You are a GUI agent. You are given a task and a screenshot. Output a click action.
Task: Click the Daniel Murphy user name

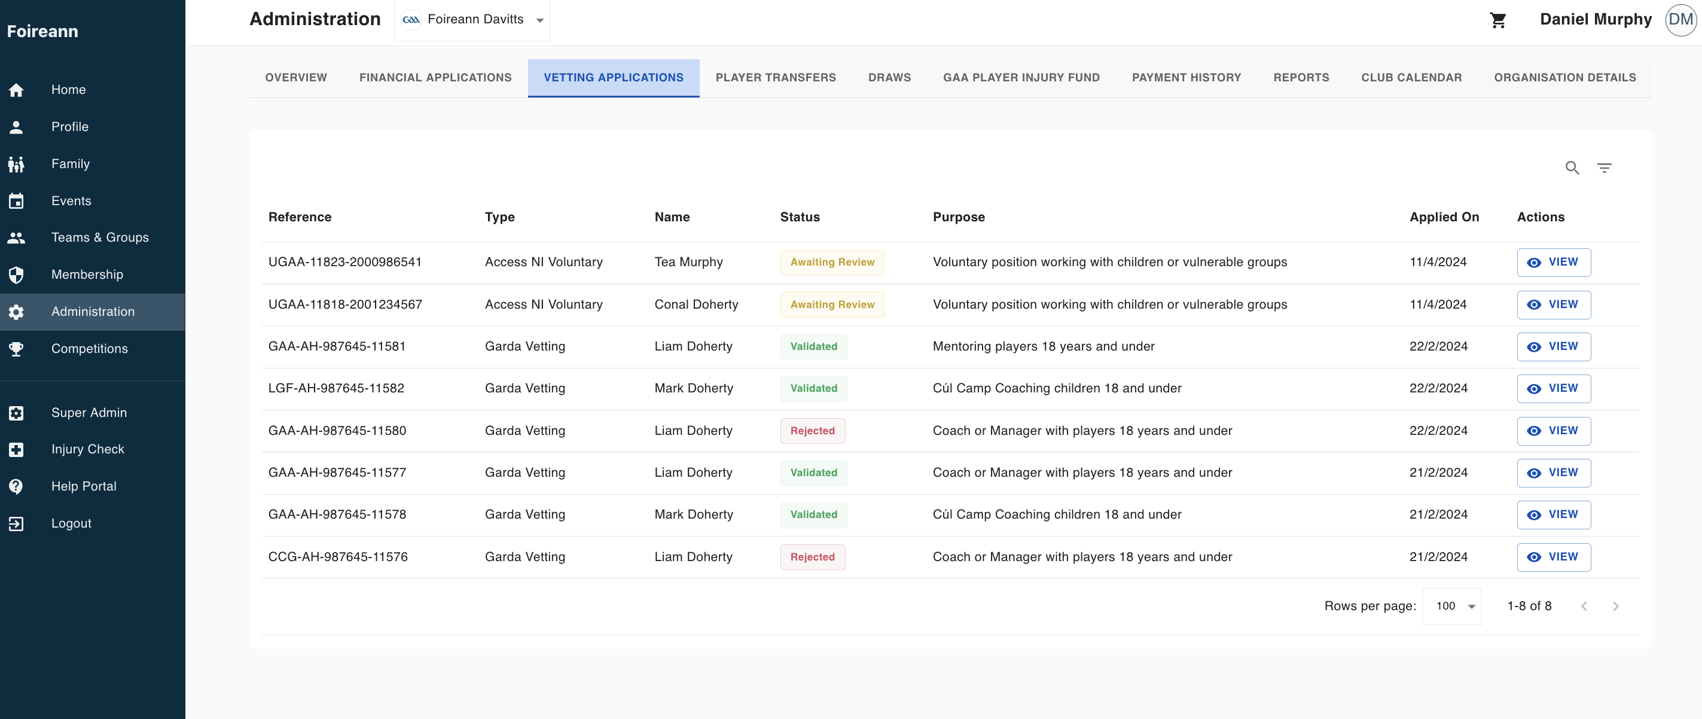(x=1596, y=20)
